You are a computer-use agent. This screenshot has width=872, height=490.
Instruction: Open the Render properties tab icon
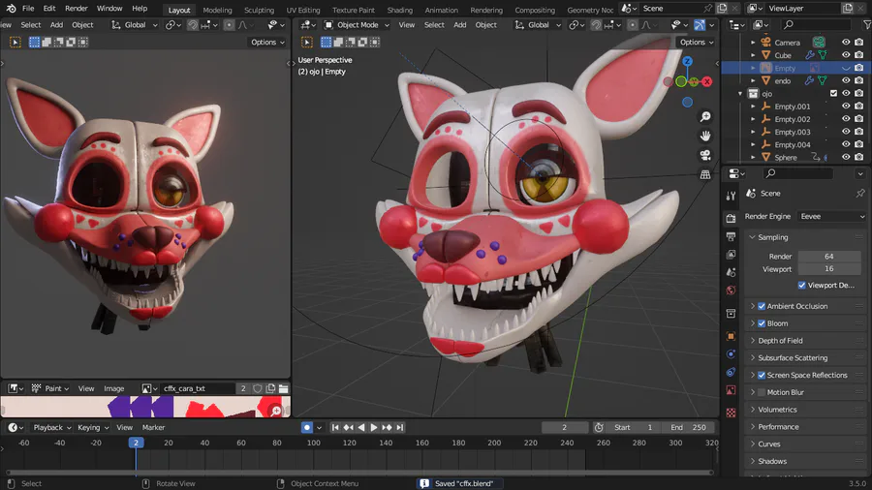[x=731, y=219]
